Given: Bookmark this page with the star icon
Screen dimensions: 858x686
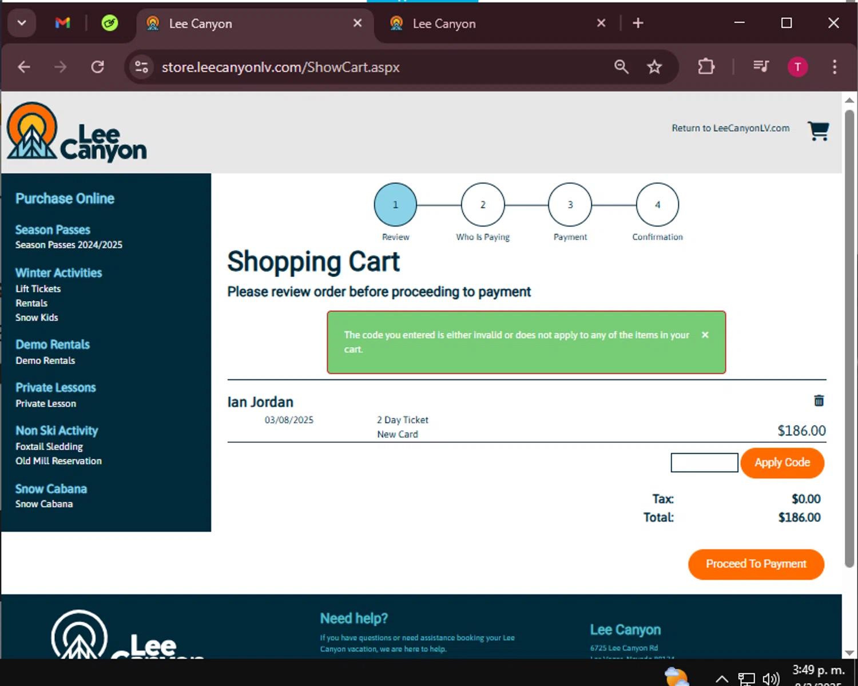Looking at the screenshot, I should pos(654,67).
